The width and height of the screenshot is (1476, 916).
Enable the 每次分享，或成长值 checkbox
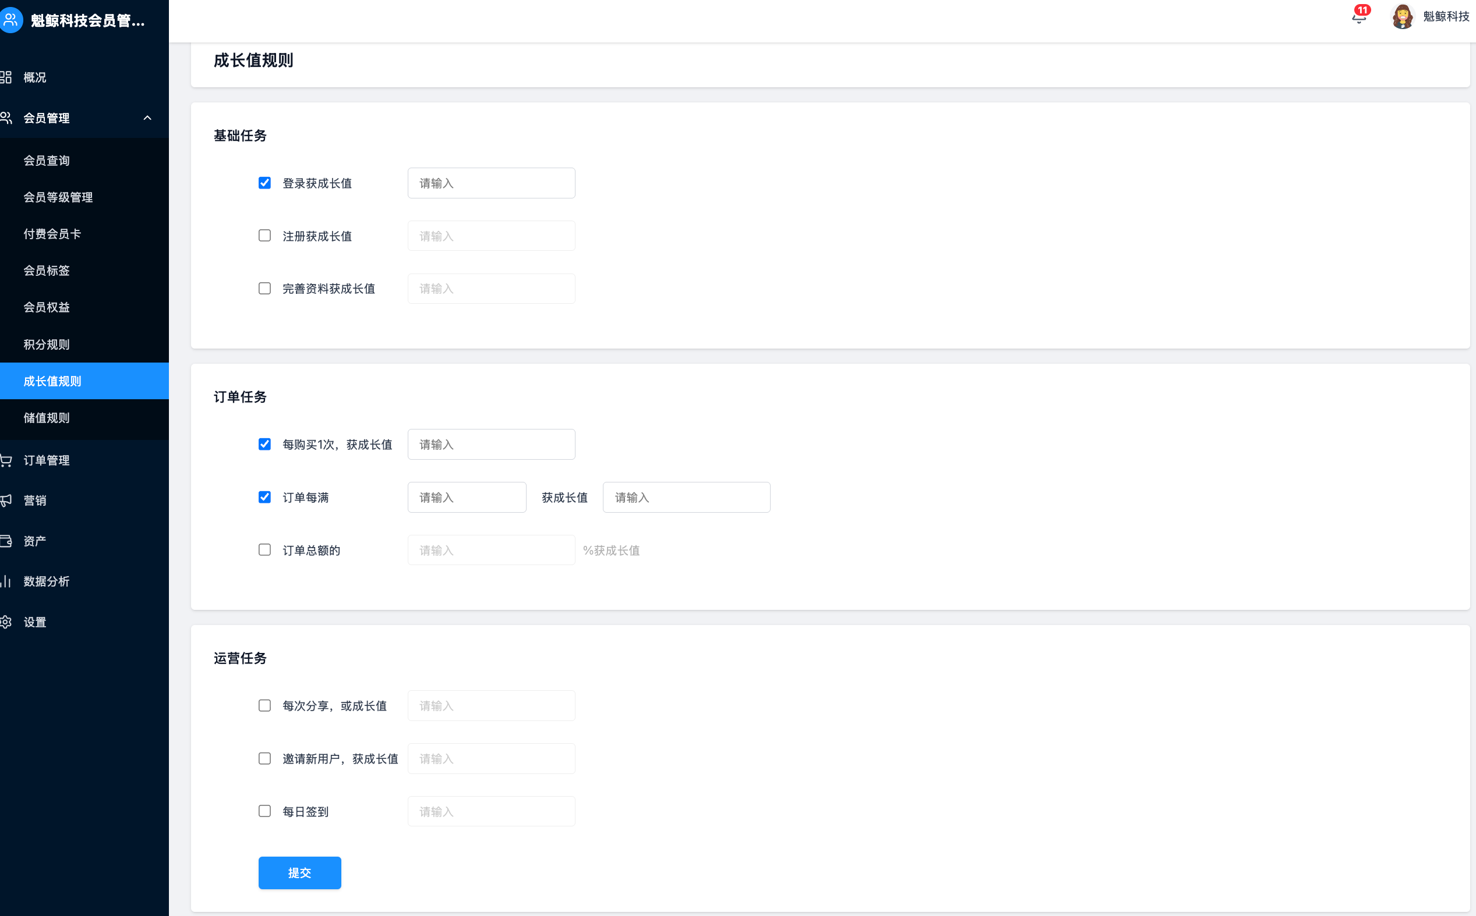tap(264, 706)
